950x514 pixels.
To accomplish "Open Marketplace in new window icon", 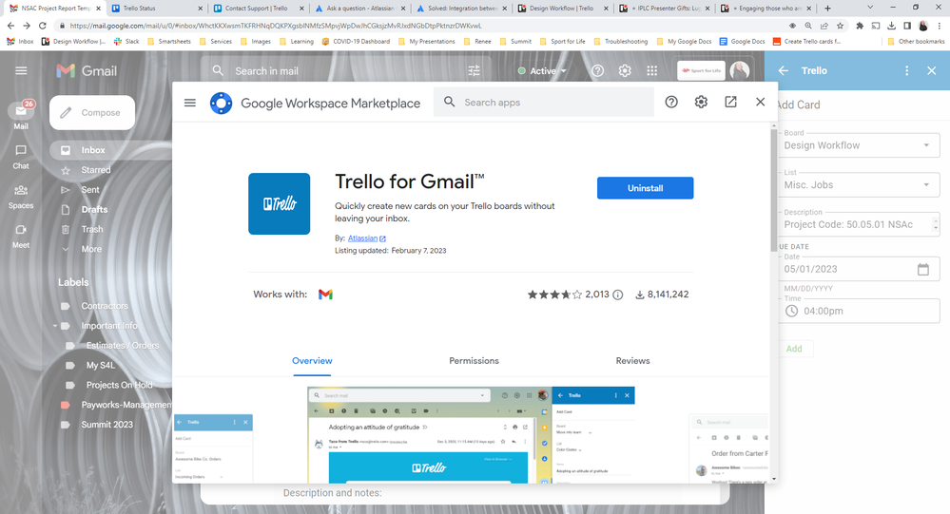I will coord(730,103).
